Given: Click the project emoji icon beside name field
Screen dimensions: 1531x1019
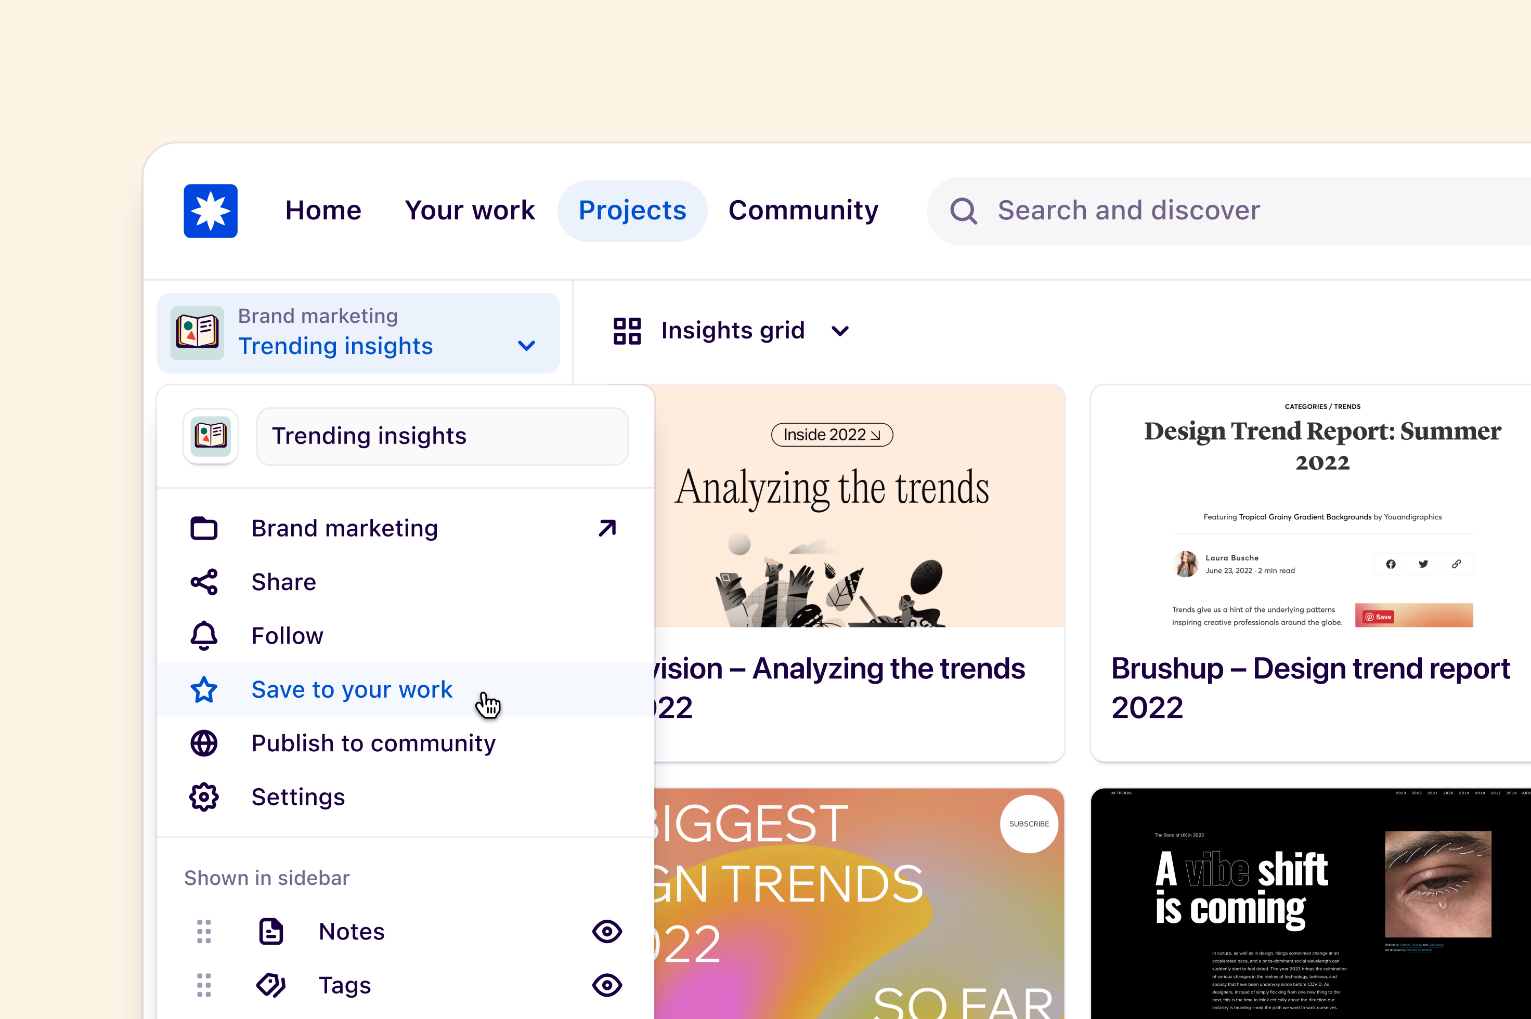Looking at the screenshot, I should click(x=210, y=436).
